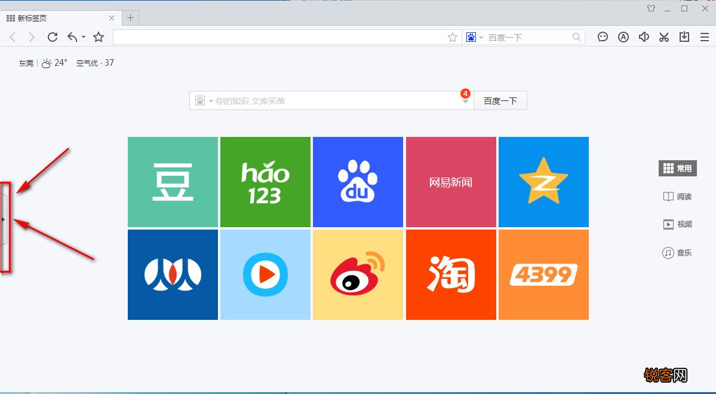Open the QQ Zone star tile
Image resolution: width=716 pixels, height=394 pixels.
(x=543, y=182)
